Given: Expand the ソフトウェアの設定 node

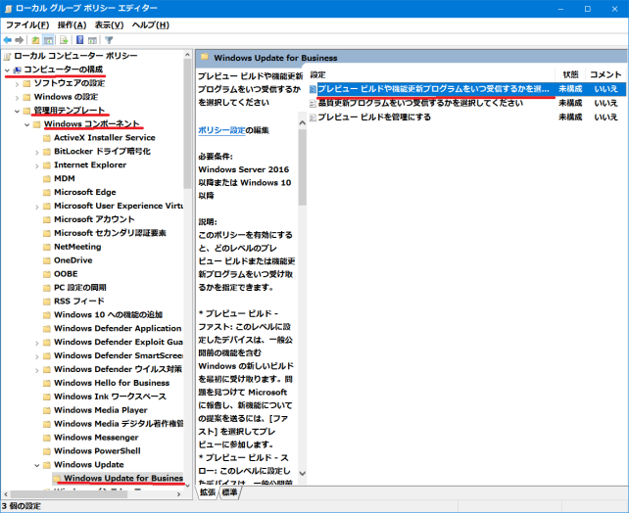Looking at the screenshot, I should (x=17, y=84).
